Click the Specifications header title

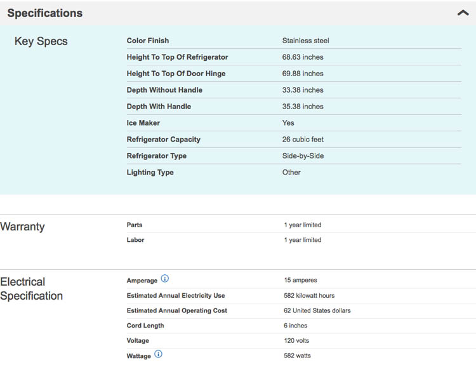click(45, 13)
